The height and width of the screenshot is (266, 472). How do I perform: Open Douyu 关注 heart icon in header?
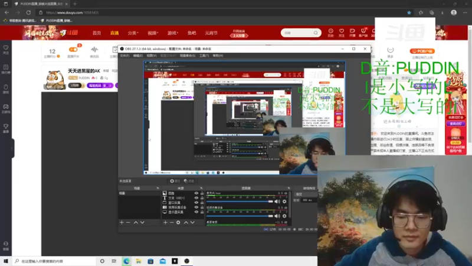coord(342,33)
